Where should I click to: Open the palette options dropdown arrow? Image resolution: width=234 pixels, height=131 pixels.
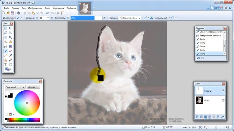point(14,114)
